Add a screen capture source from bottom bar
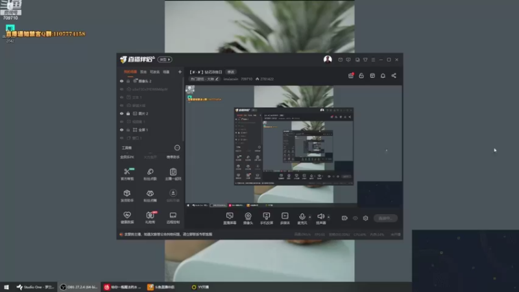This screenshot has height=292, width=519. [x=230, y=219]
